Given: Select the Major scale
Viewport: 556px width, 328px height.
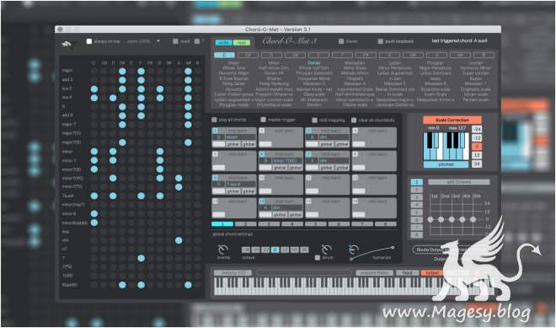Looking at the screenshot, I should click(x=233, y=63).
